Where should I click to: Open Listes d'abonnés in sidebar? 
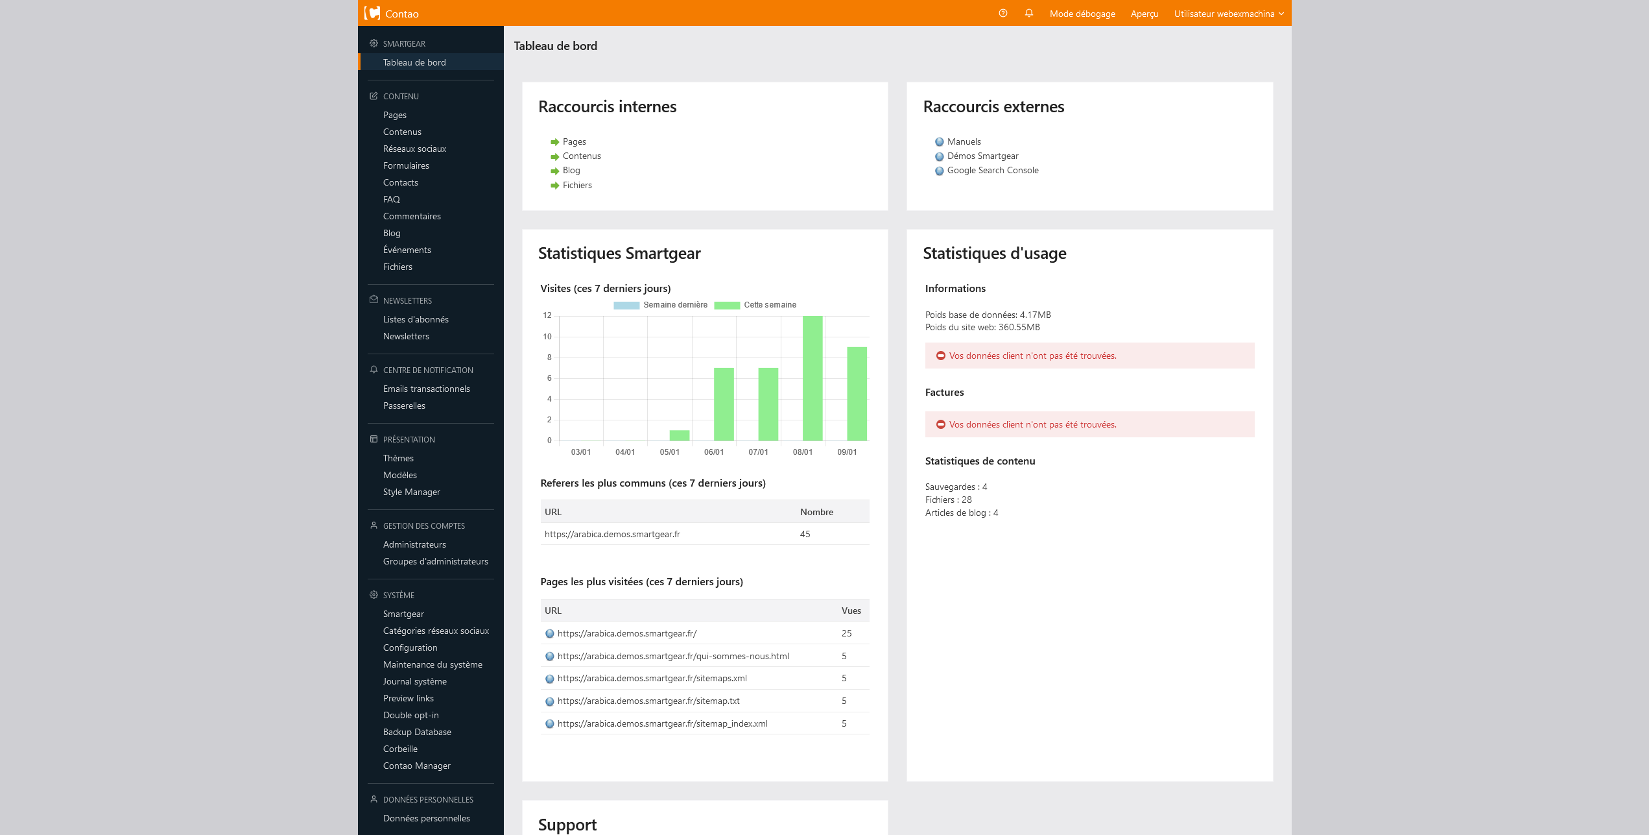tap(416, 319)
